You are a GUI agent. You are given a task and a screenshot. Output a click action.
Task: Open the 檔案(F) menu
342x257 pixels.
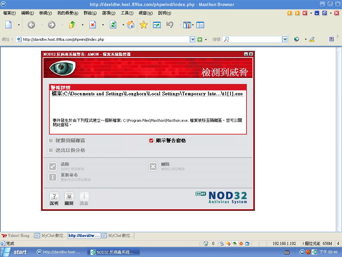tap(10, 13)
